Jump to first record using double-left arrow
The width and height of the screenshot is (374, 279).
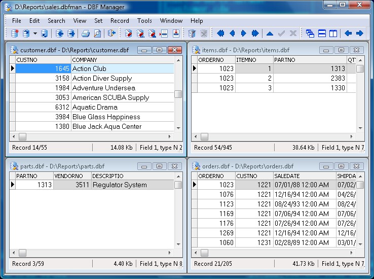(x=220, y=33)
